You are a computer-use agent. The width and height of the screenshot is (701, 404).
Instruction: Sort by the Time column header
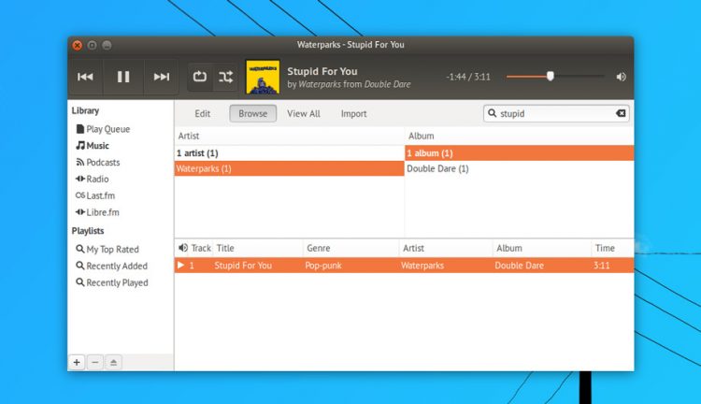click(x=612, y=248)
